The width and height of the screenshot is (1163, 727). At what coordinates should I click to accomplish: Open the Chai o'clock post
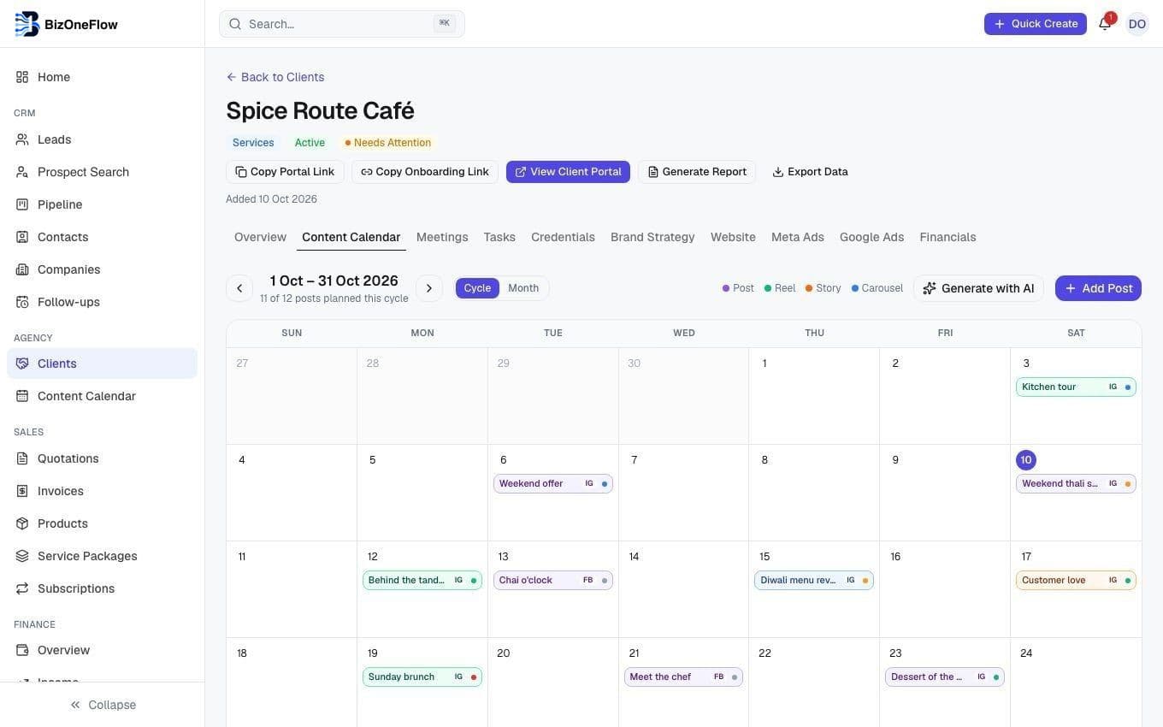(553, 580)
